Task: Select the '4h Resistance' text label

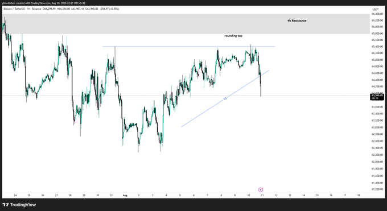Action: 297,20
